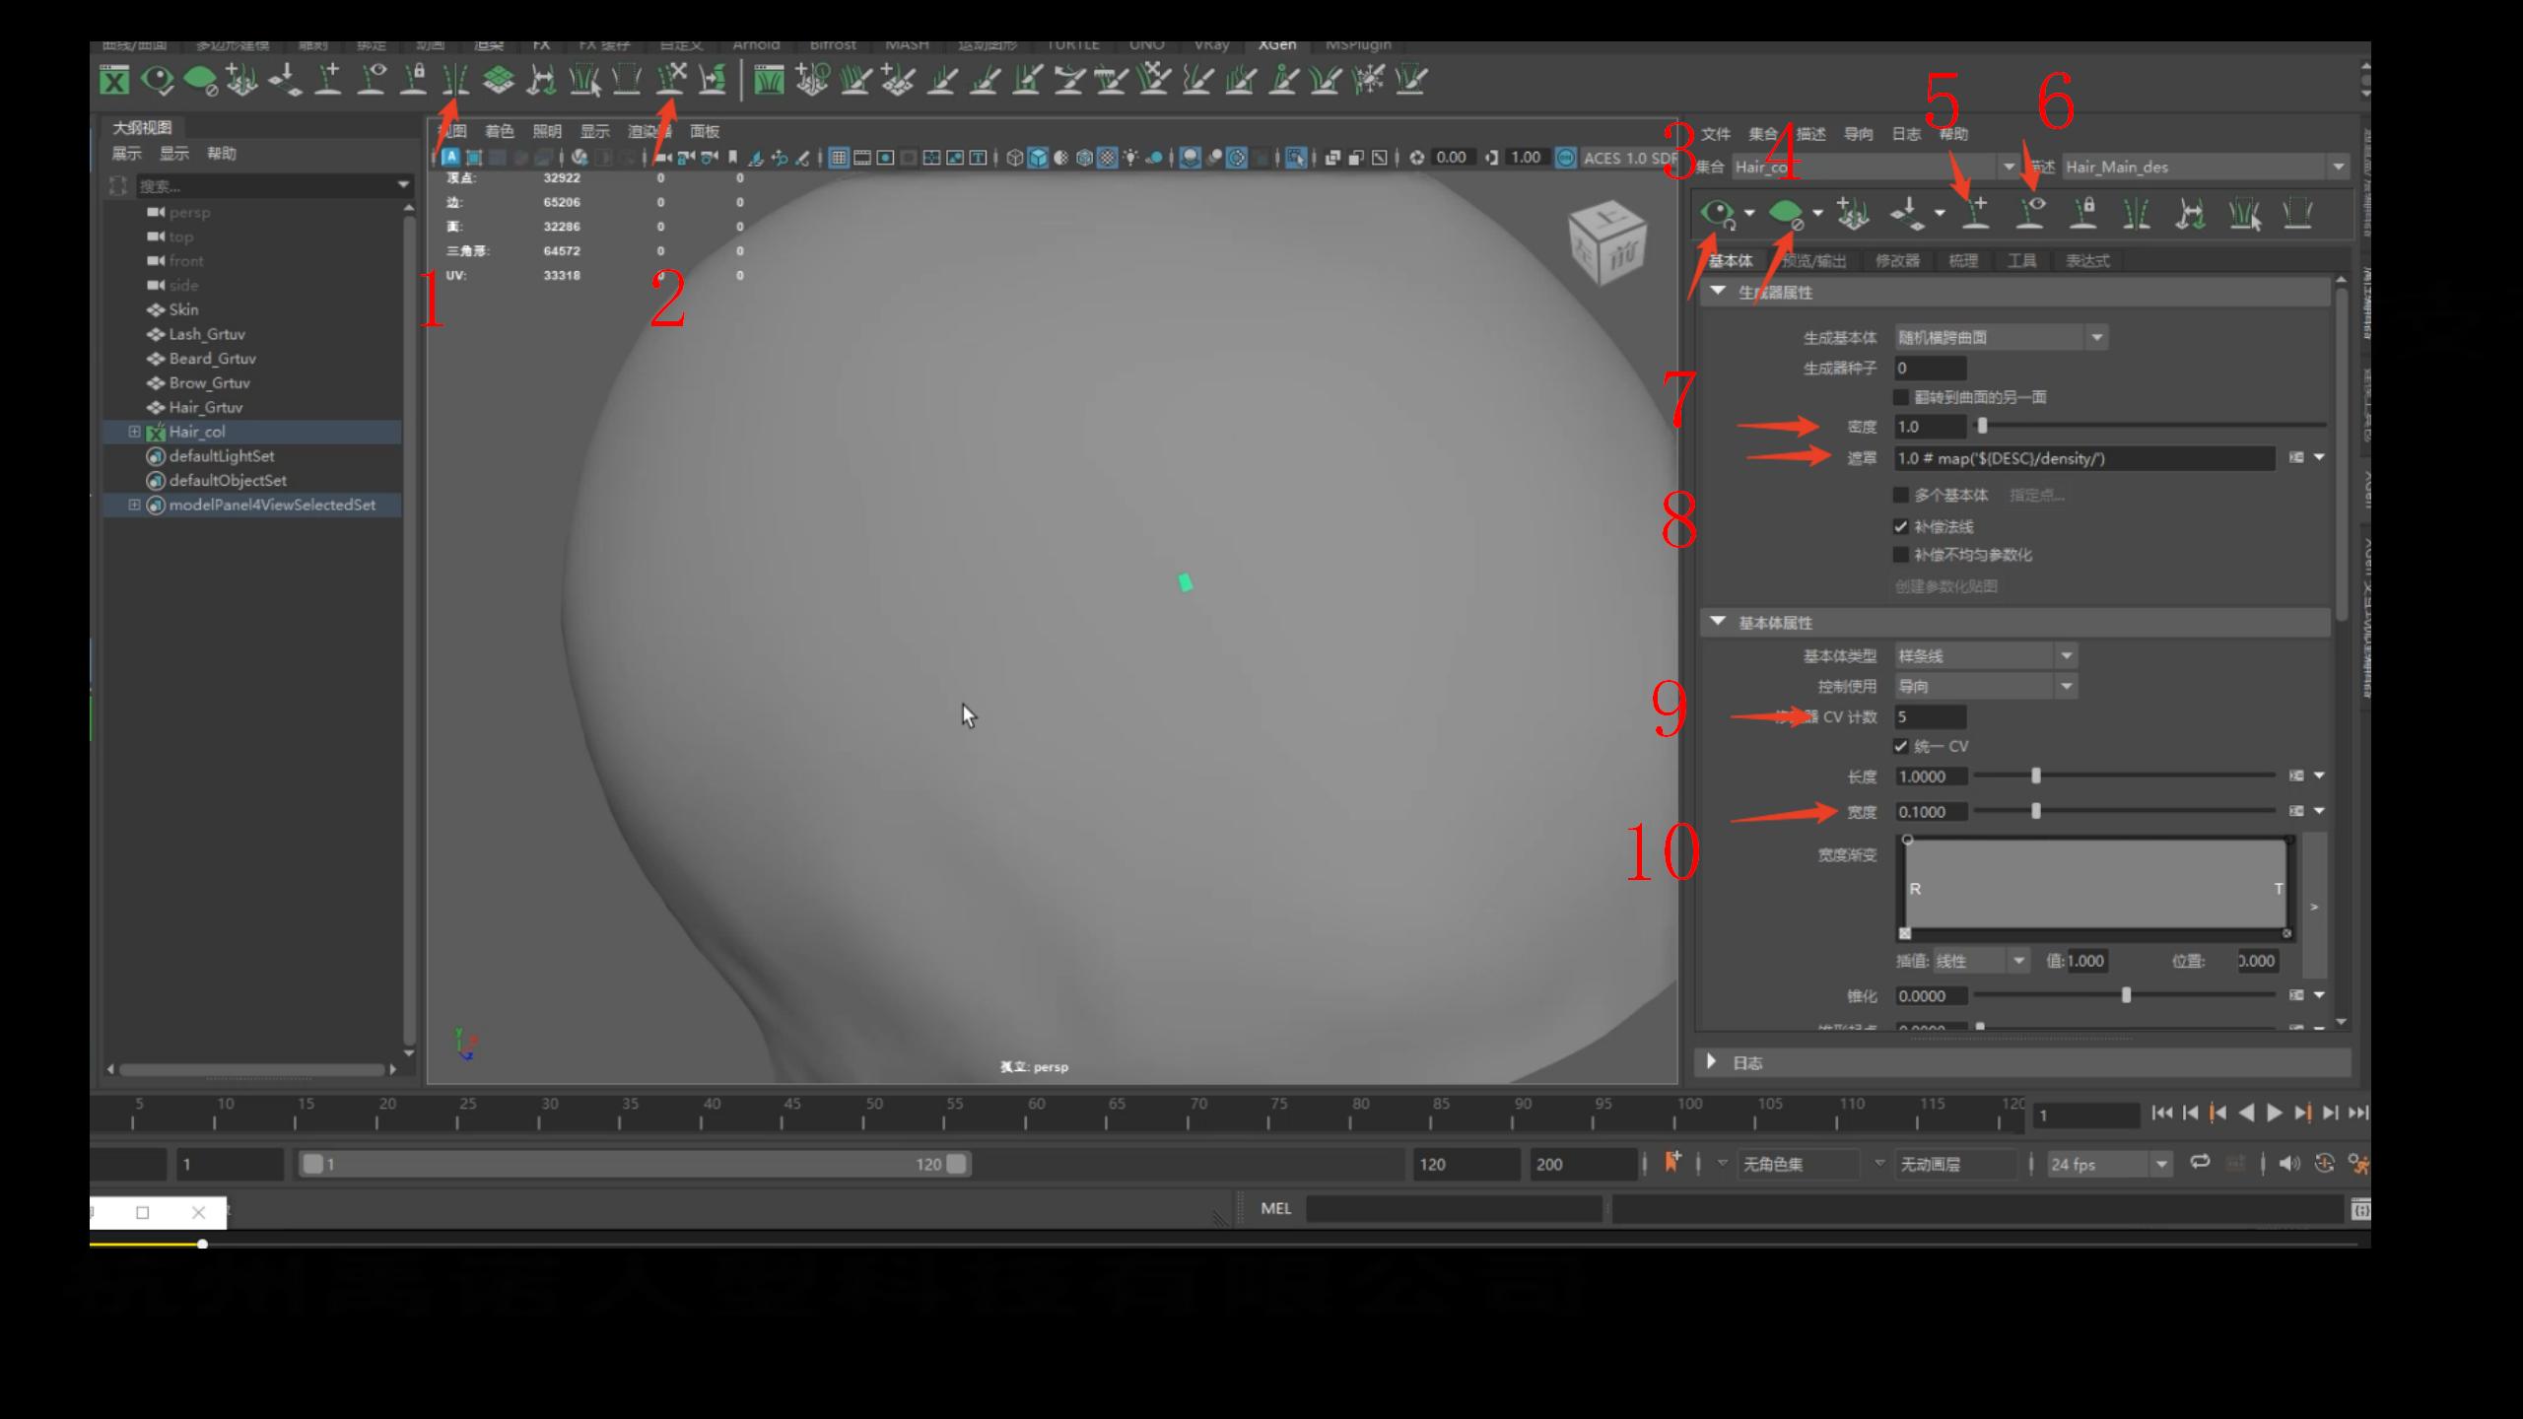Image resolution: width=2523 pixels, height=1419 pixels.
Task: Open the 导向 menu in XGen editor
Action: point(1858,134)
